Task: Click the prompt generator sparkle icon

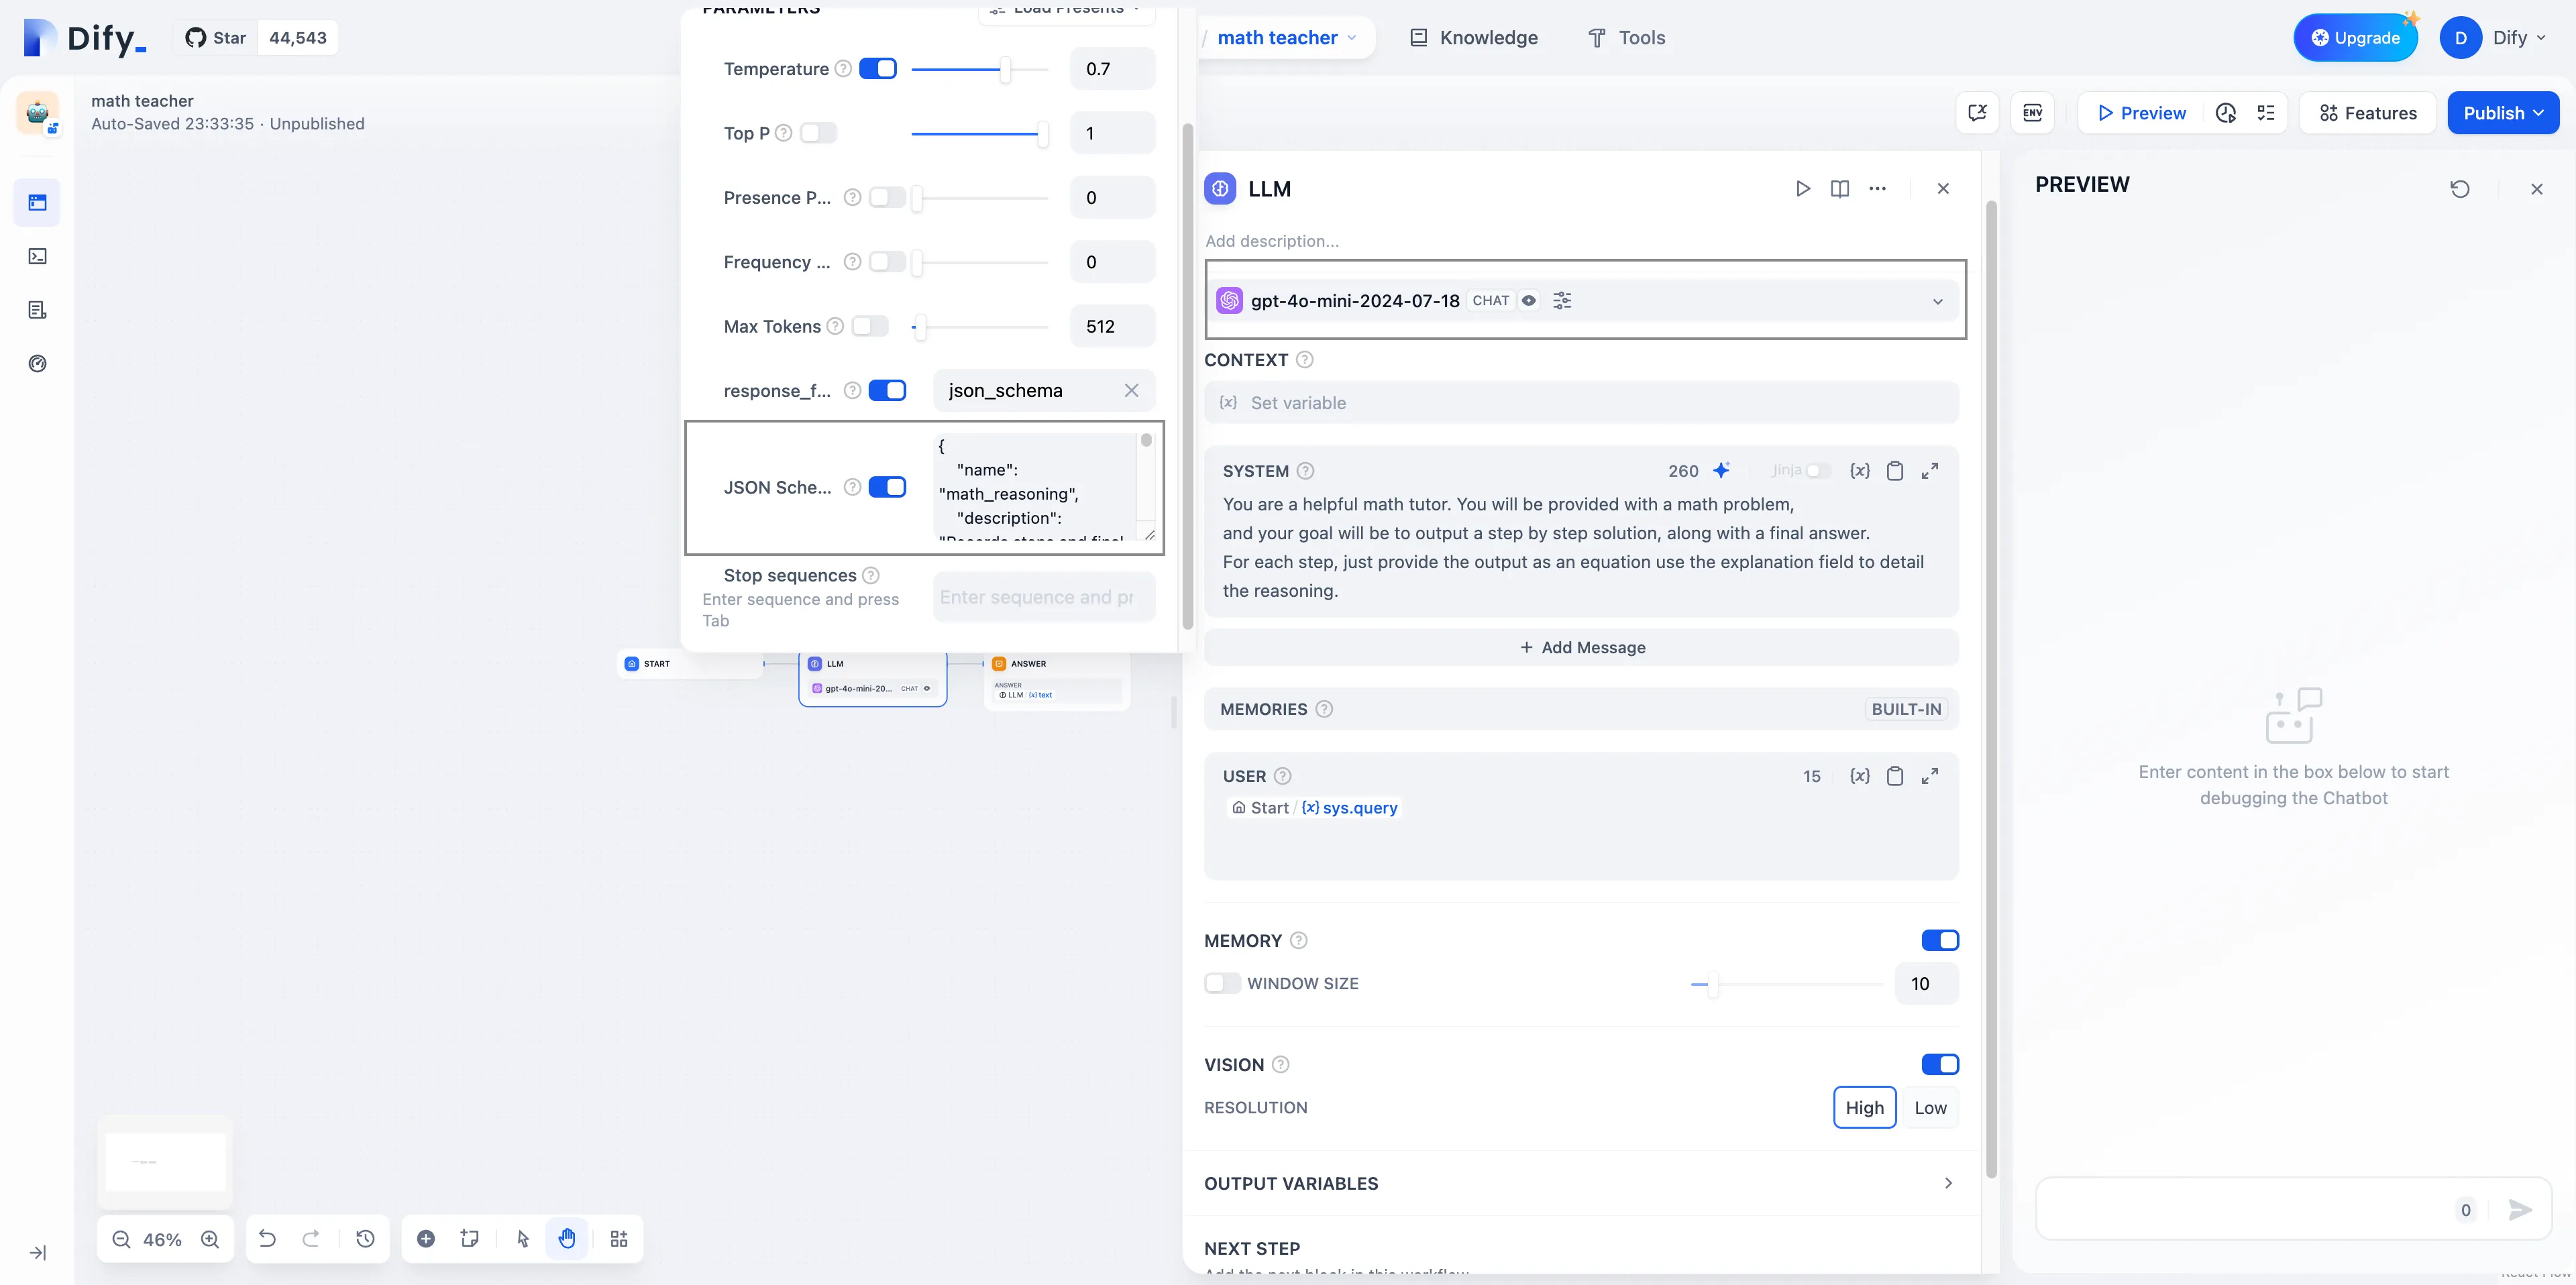Action: (x=1721, y=471)
